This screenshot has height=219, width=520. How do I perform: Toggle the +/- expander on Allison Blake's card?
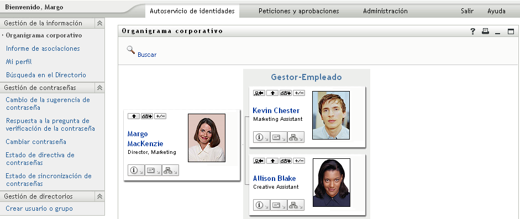pos(299,161)
